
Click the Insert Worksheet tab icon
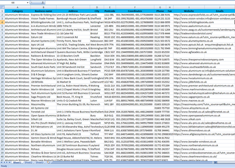[x=49, y=163]
